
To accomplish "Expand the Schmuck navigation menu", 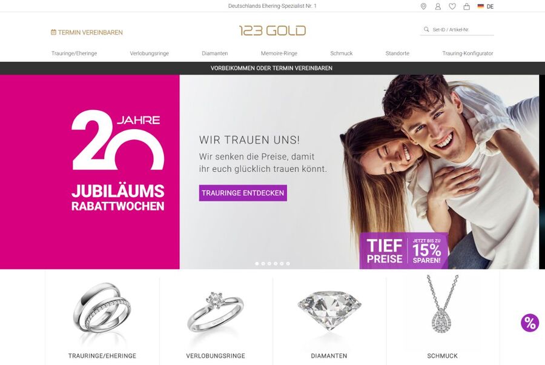I will click(342, 53).
